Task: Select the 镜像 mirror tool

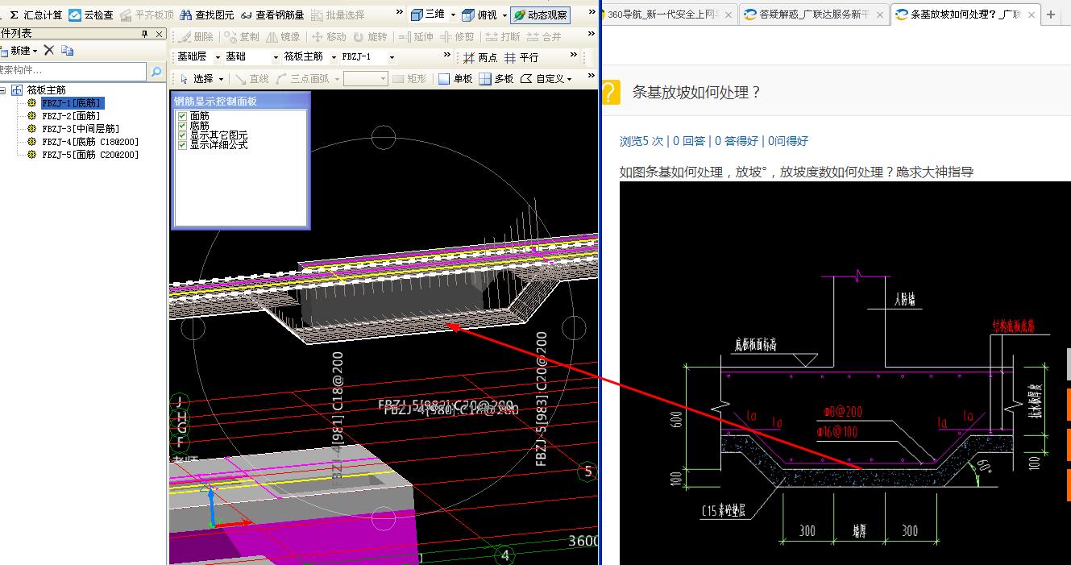Action: click(284, 37)
